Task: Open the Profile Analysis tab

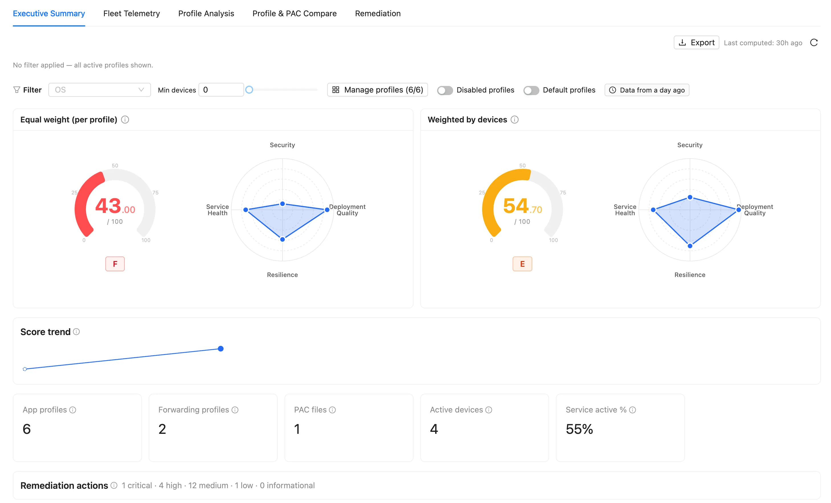Action: (x=206, y=13)
